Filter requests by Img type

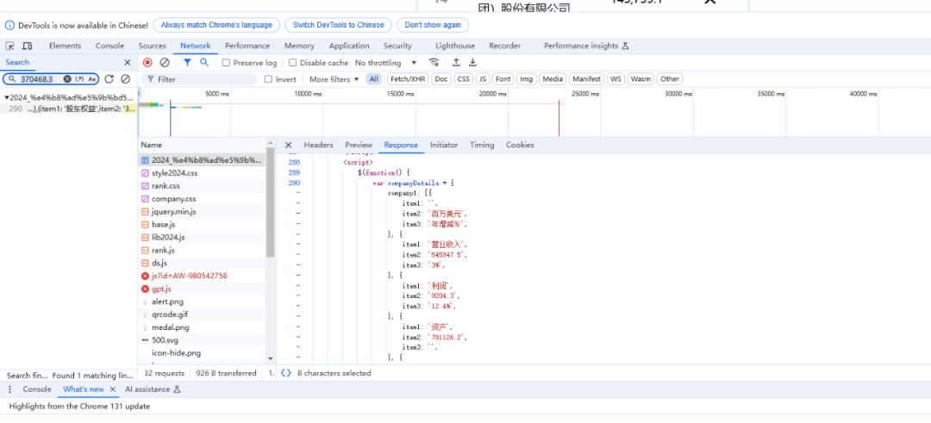[x=526, y=79]
